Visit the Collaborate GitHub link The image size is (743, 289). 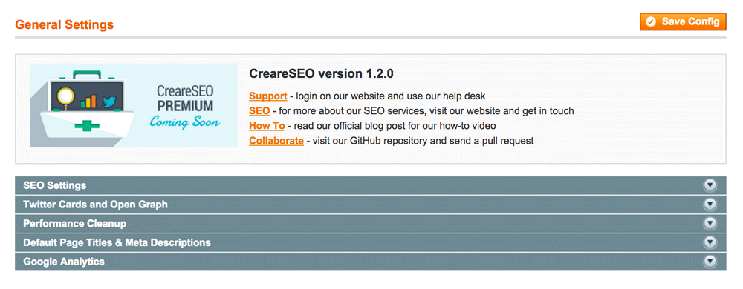tap(276, 140)
